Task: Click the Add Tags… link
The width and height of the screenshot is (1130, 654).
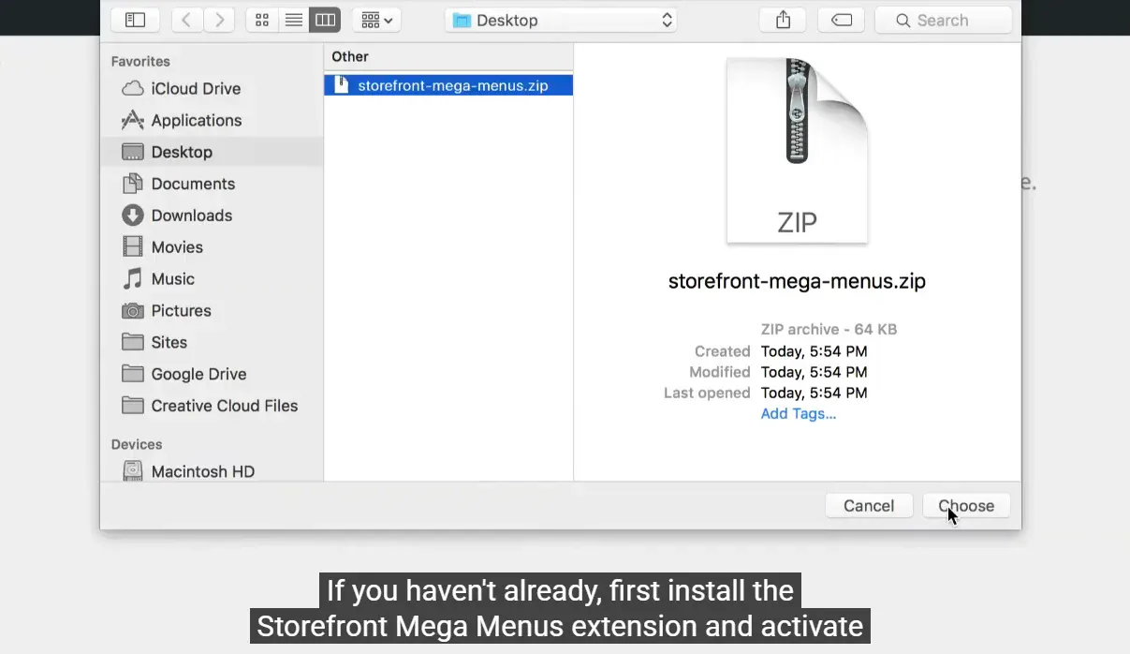Action: pos(798,413)
